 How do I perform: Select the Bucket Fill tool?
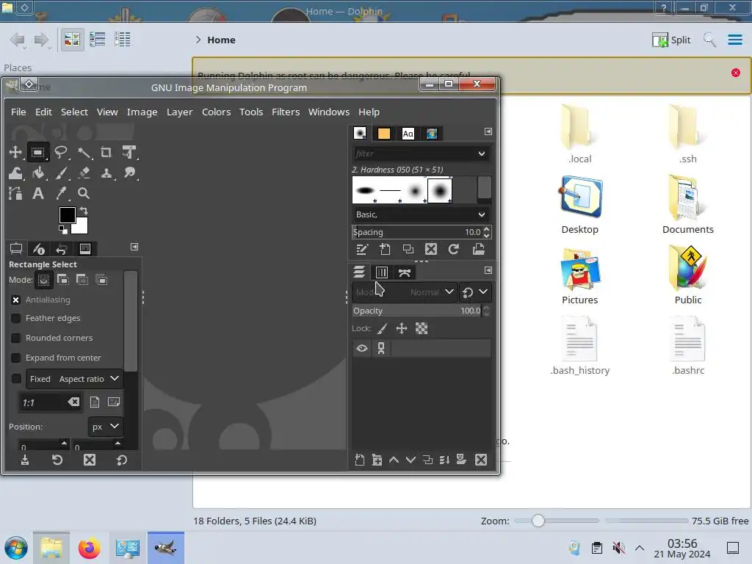coord(38,173)
